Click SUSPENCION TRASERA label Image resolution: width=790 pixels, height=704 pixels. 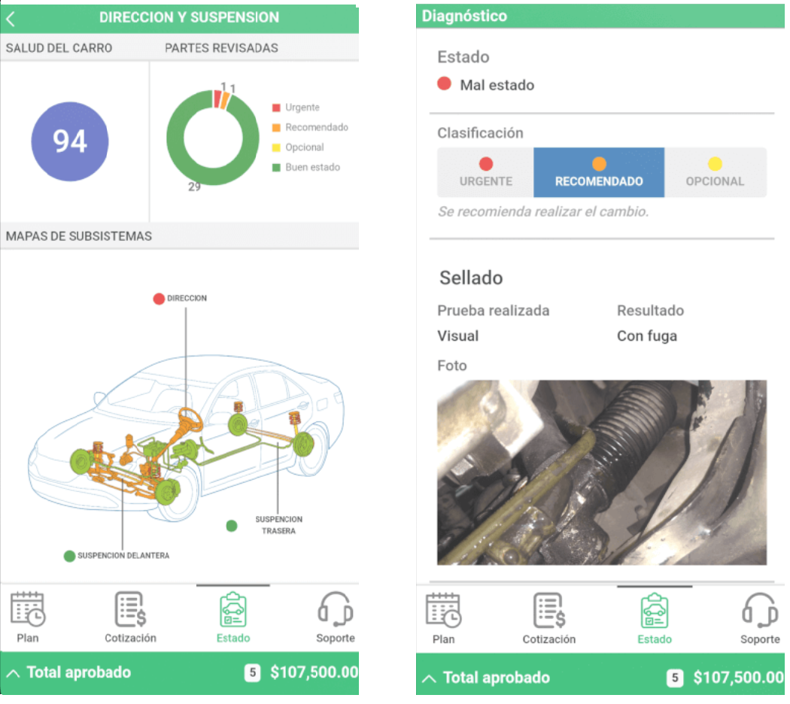pos(278,525)
